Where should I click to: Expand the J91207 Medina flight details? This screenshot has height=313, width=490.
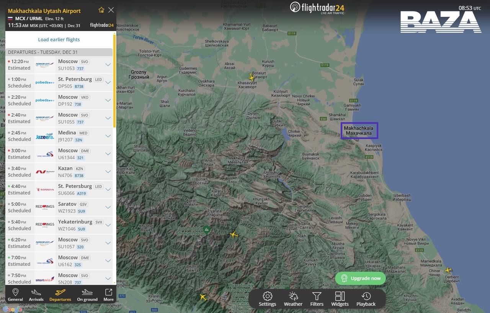click(x=108, y=136)
